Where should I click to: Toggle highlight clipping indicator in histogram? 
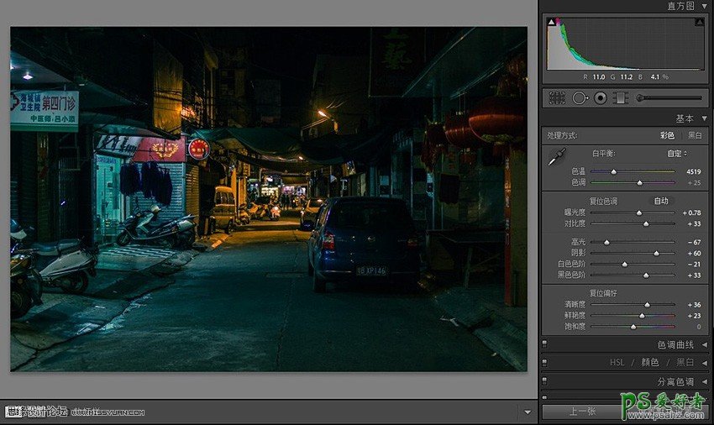(699, 22)
